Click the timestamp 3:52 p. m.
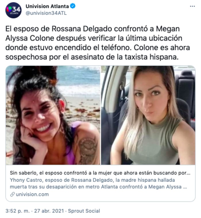Image resolution: width=201 pixels, height=218 pixels. [x=18, y=211]
